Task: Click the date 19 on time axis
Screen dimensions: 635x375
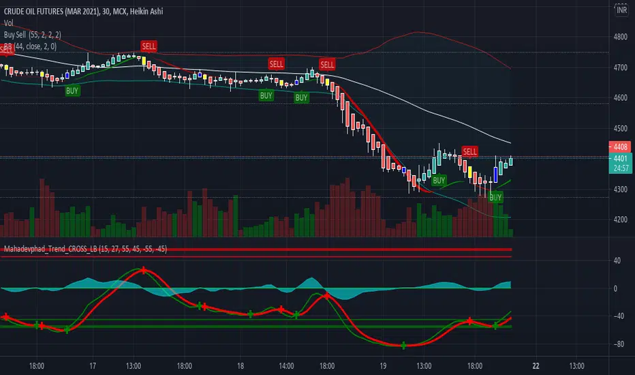Action: coord(383,366)
